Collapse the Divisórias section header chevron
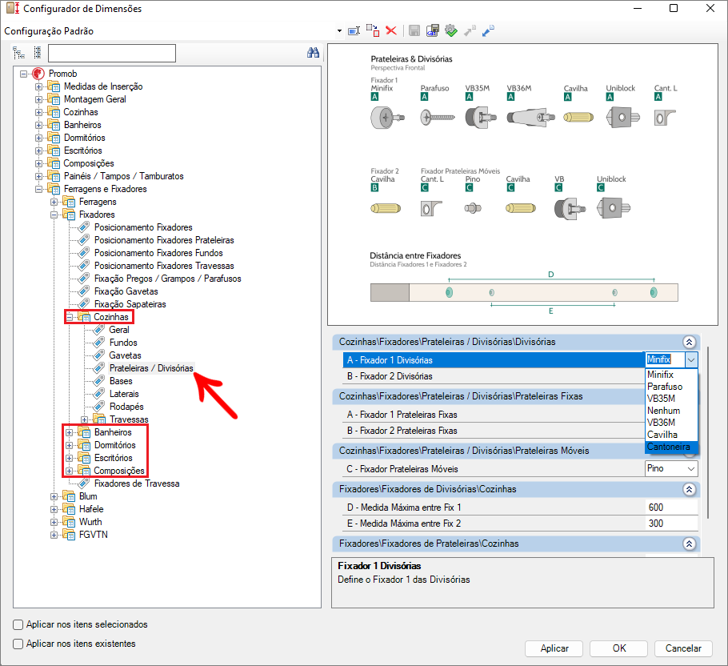Image resolution: width=728 pixels, height=666 pixels. point(688,342)
